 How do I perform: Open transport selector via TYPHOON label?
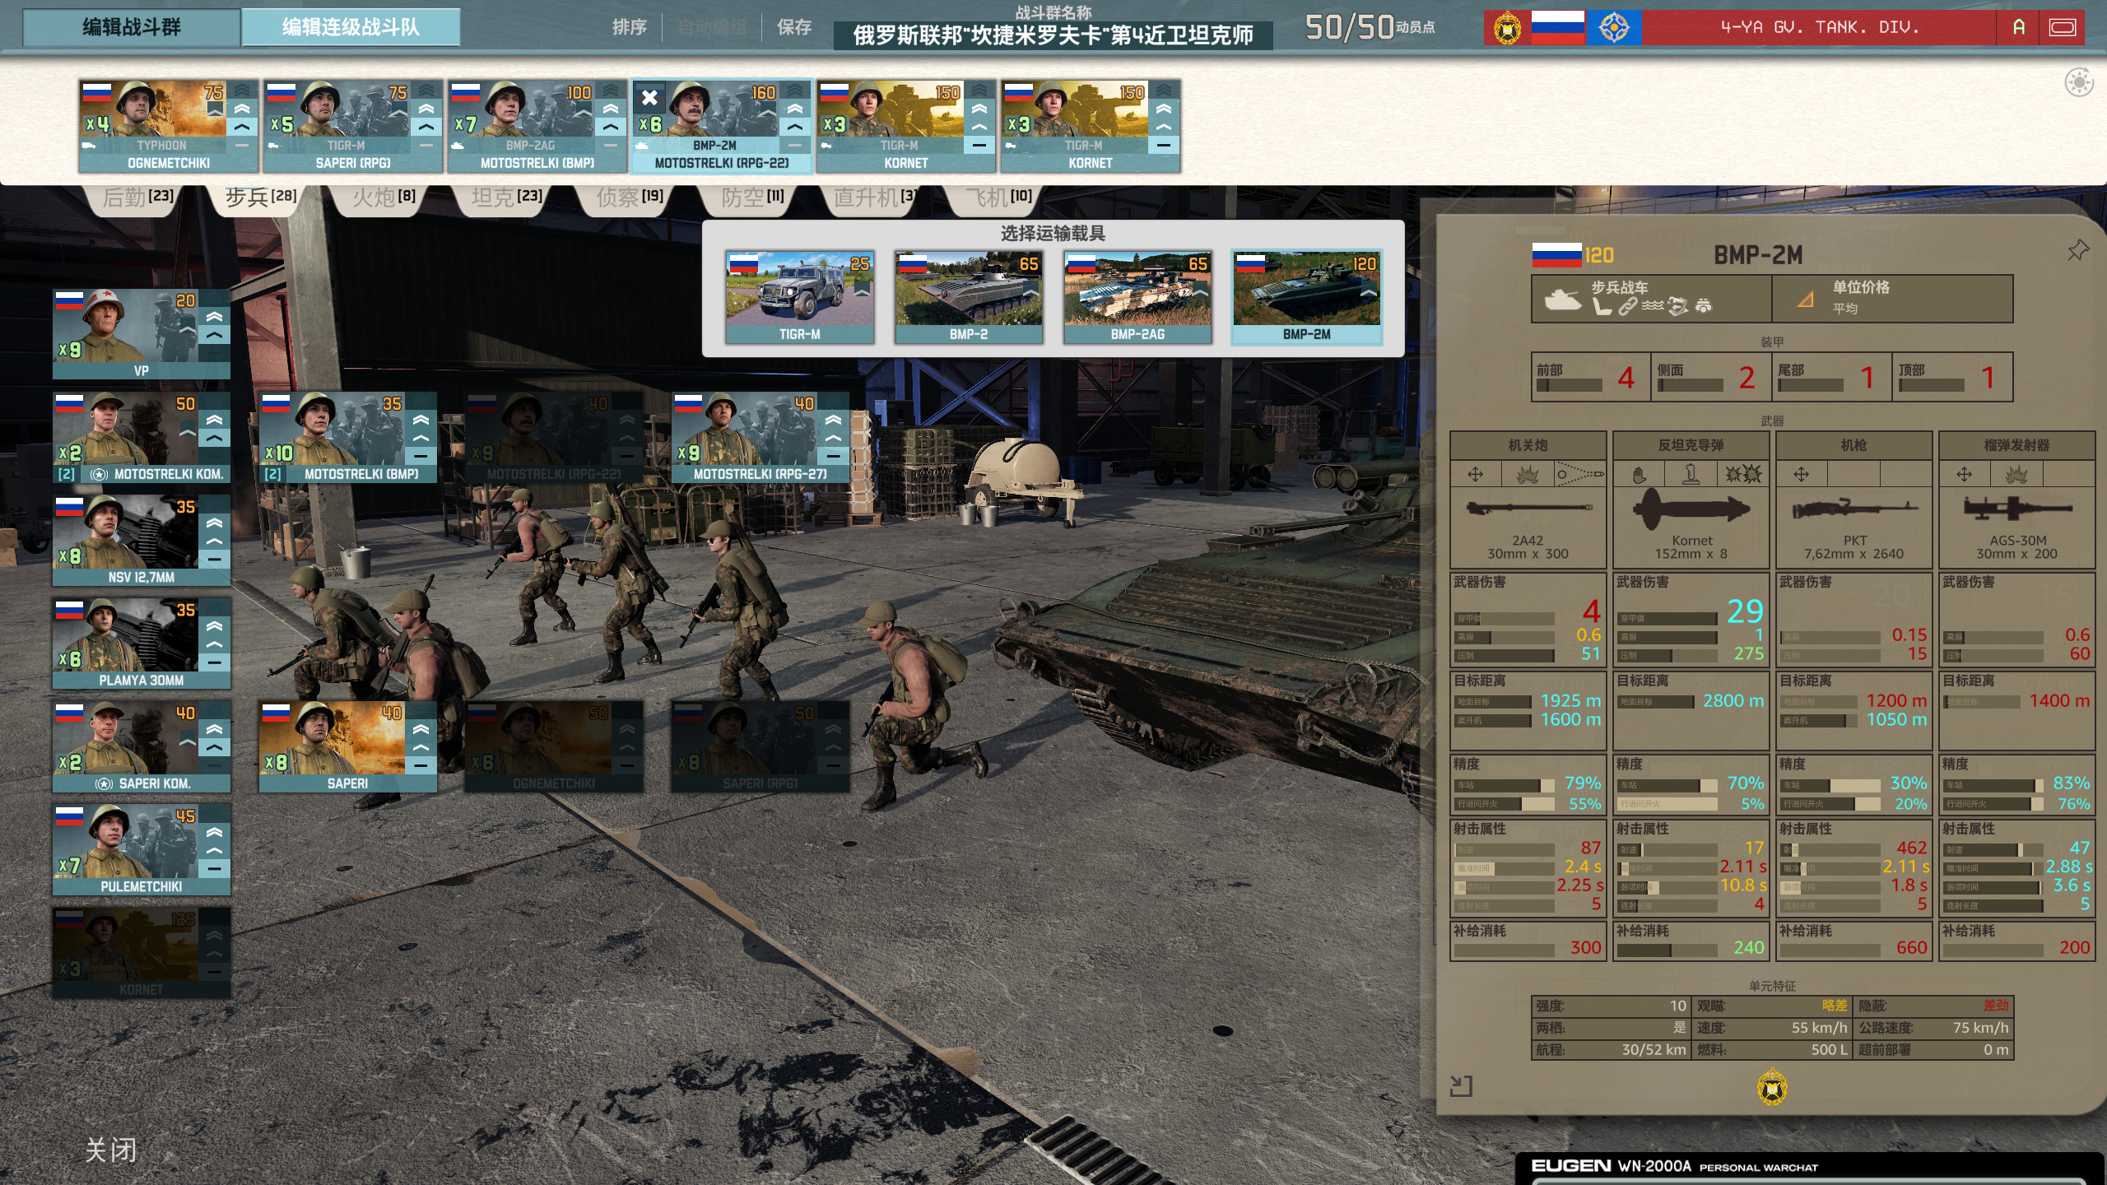[x=161, y=146]
